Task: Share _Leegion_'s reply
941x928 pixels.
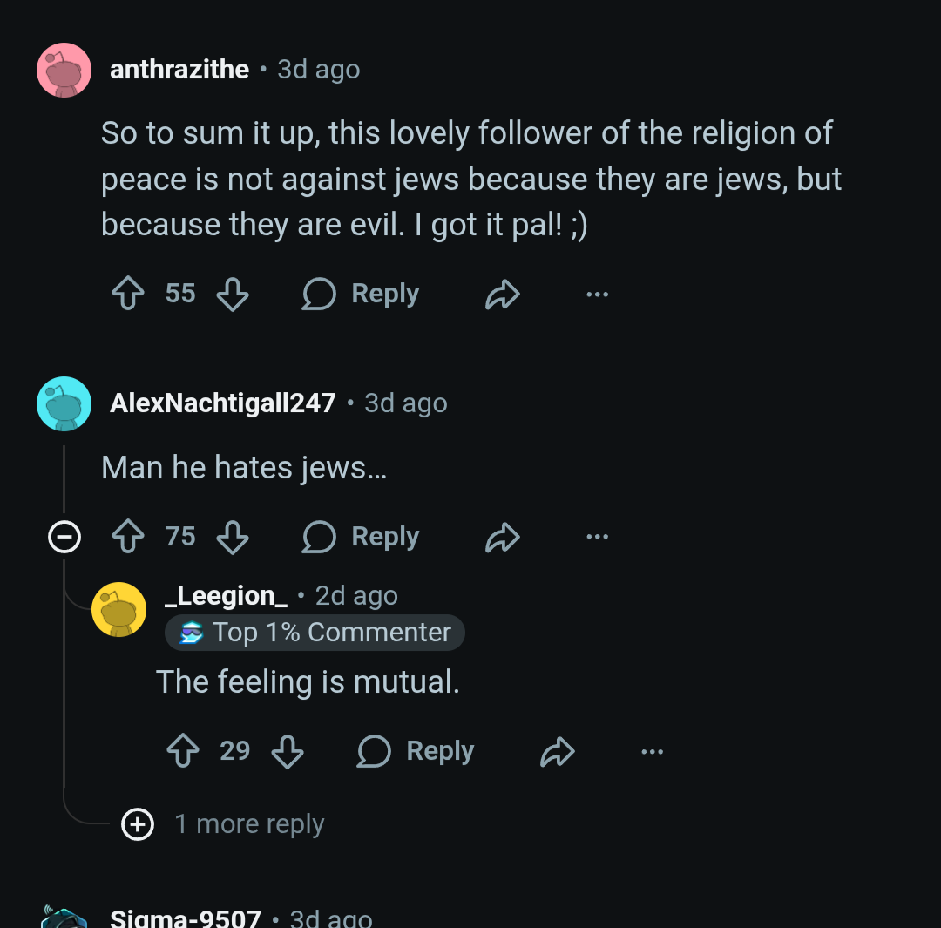Action: (x=558, y=752)
